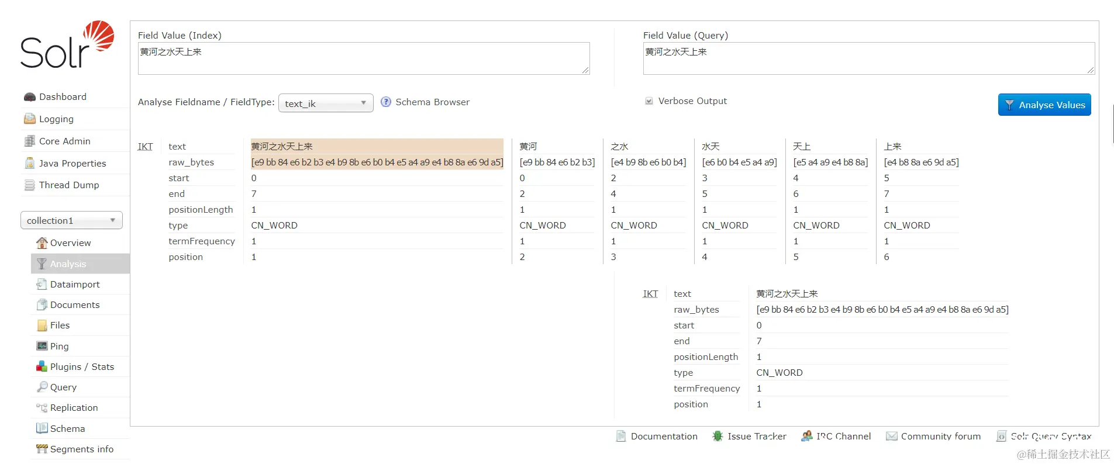This screenshot has height=464, width=1114.
Task: Click the Analyse Values button
Action: tap(1044, 105)
